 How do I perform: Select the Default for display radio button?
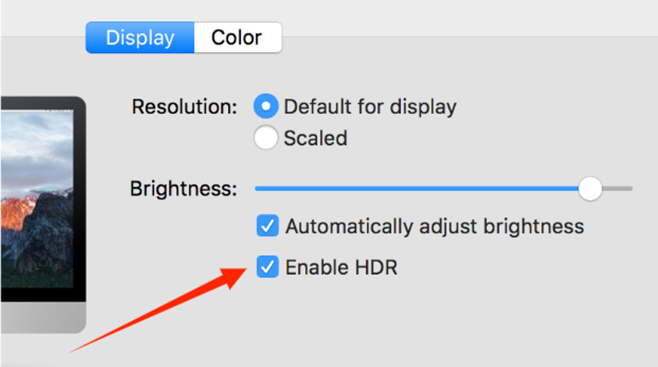[x=265, y=106]
